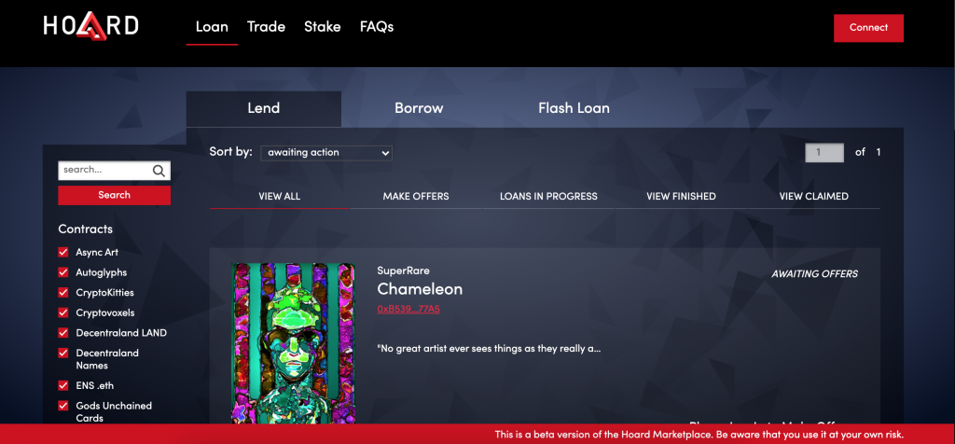Open the 0xB539...77A5 address link
This screenshot has height=444, width=955.
[408, 309]
